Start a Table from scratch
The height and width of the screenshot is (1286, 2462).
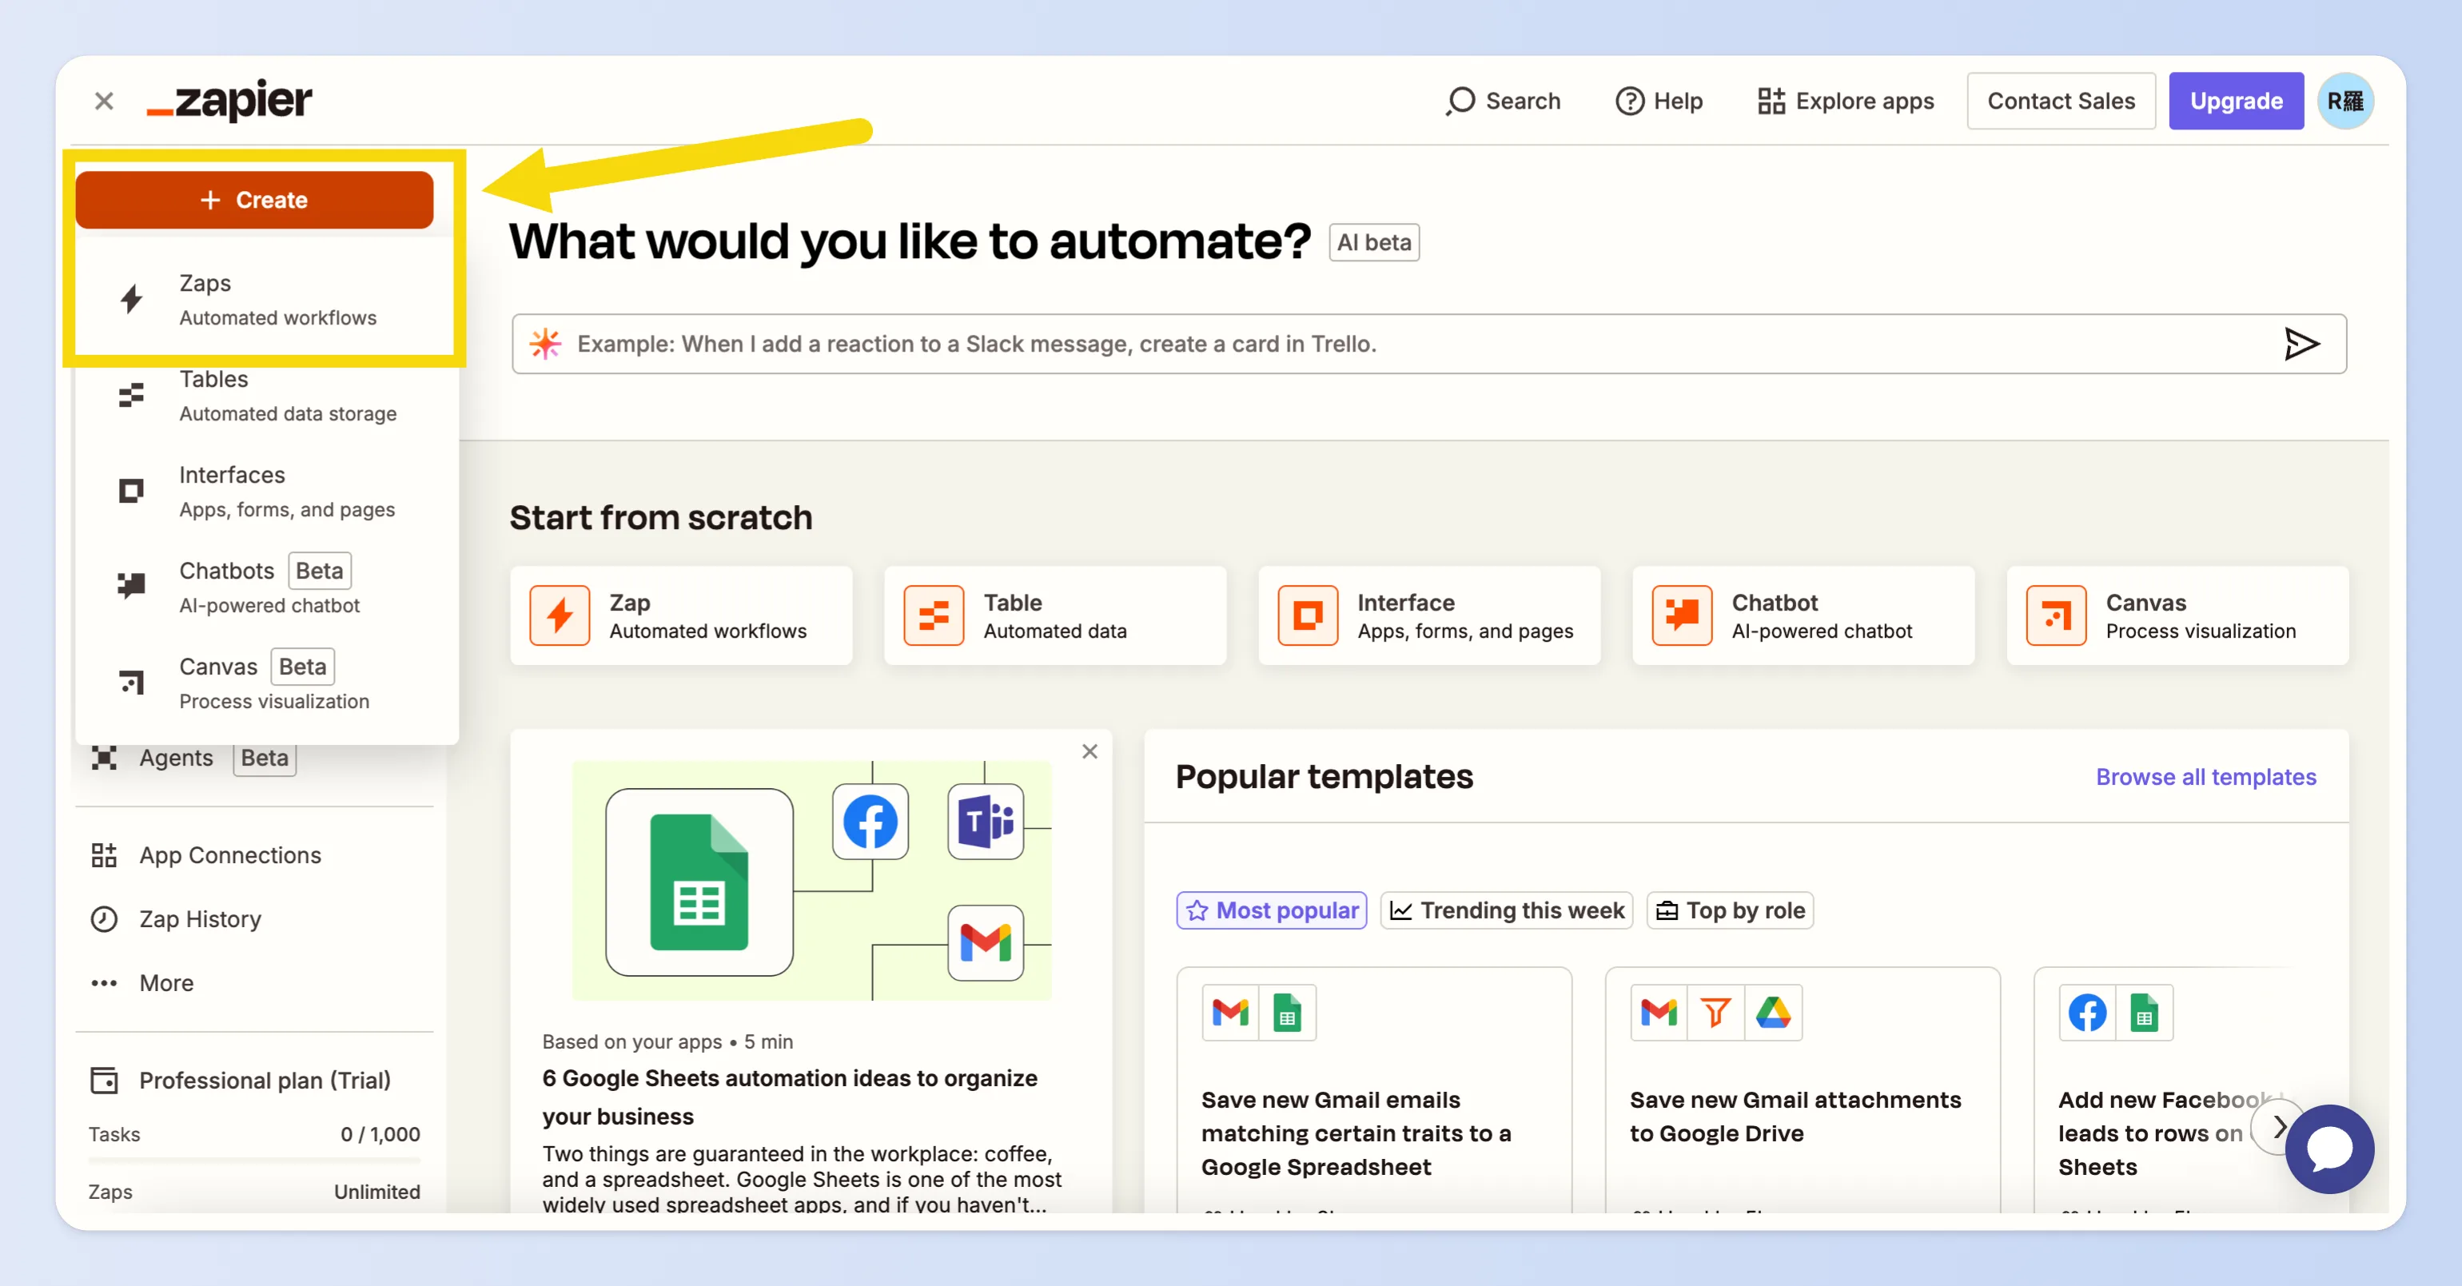click(1055, 616)
